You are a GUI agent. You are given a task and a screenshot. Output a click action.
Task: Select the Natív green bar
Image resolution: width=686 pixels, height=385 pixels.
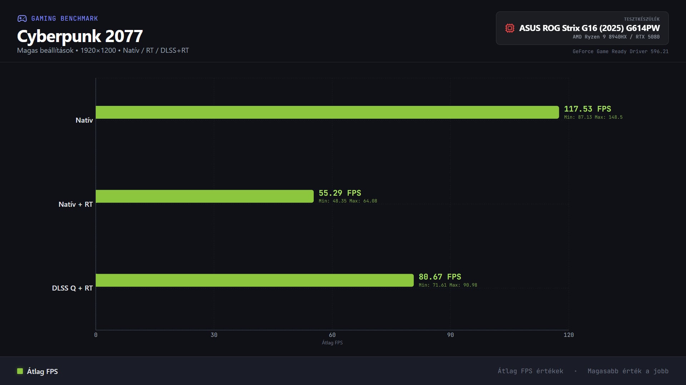pyautogui.click(x=327, y=112)
